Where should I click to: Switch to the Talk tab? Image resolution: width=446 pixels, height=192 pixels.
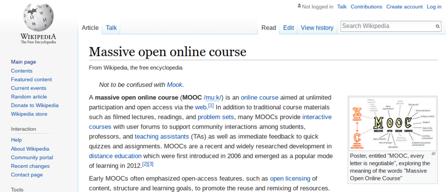click(111, 28)
